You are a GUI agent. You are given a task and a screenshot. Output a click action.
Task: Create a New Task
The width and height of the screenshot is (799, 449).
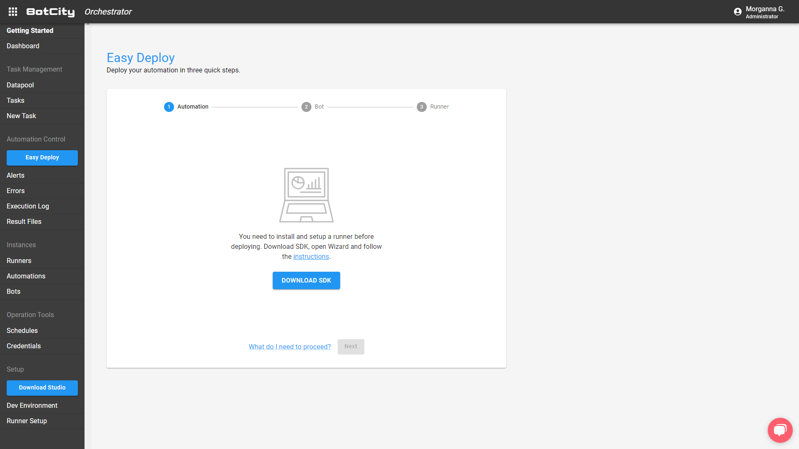[x=21, y=116]
